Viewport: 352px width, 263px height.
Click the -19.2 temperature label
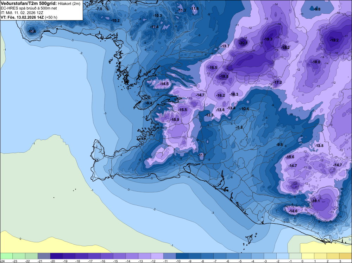coord(334,40)
